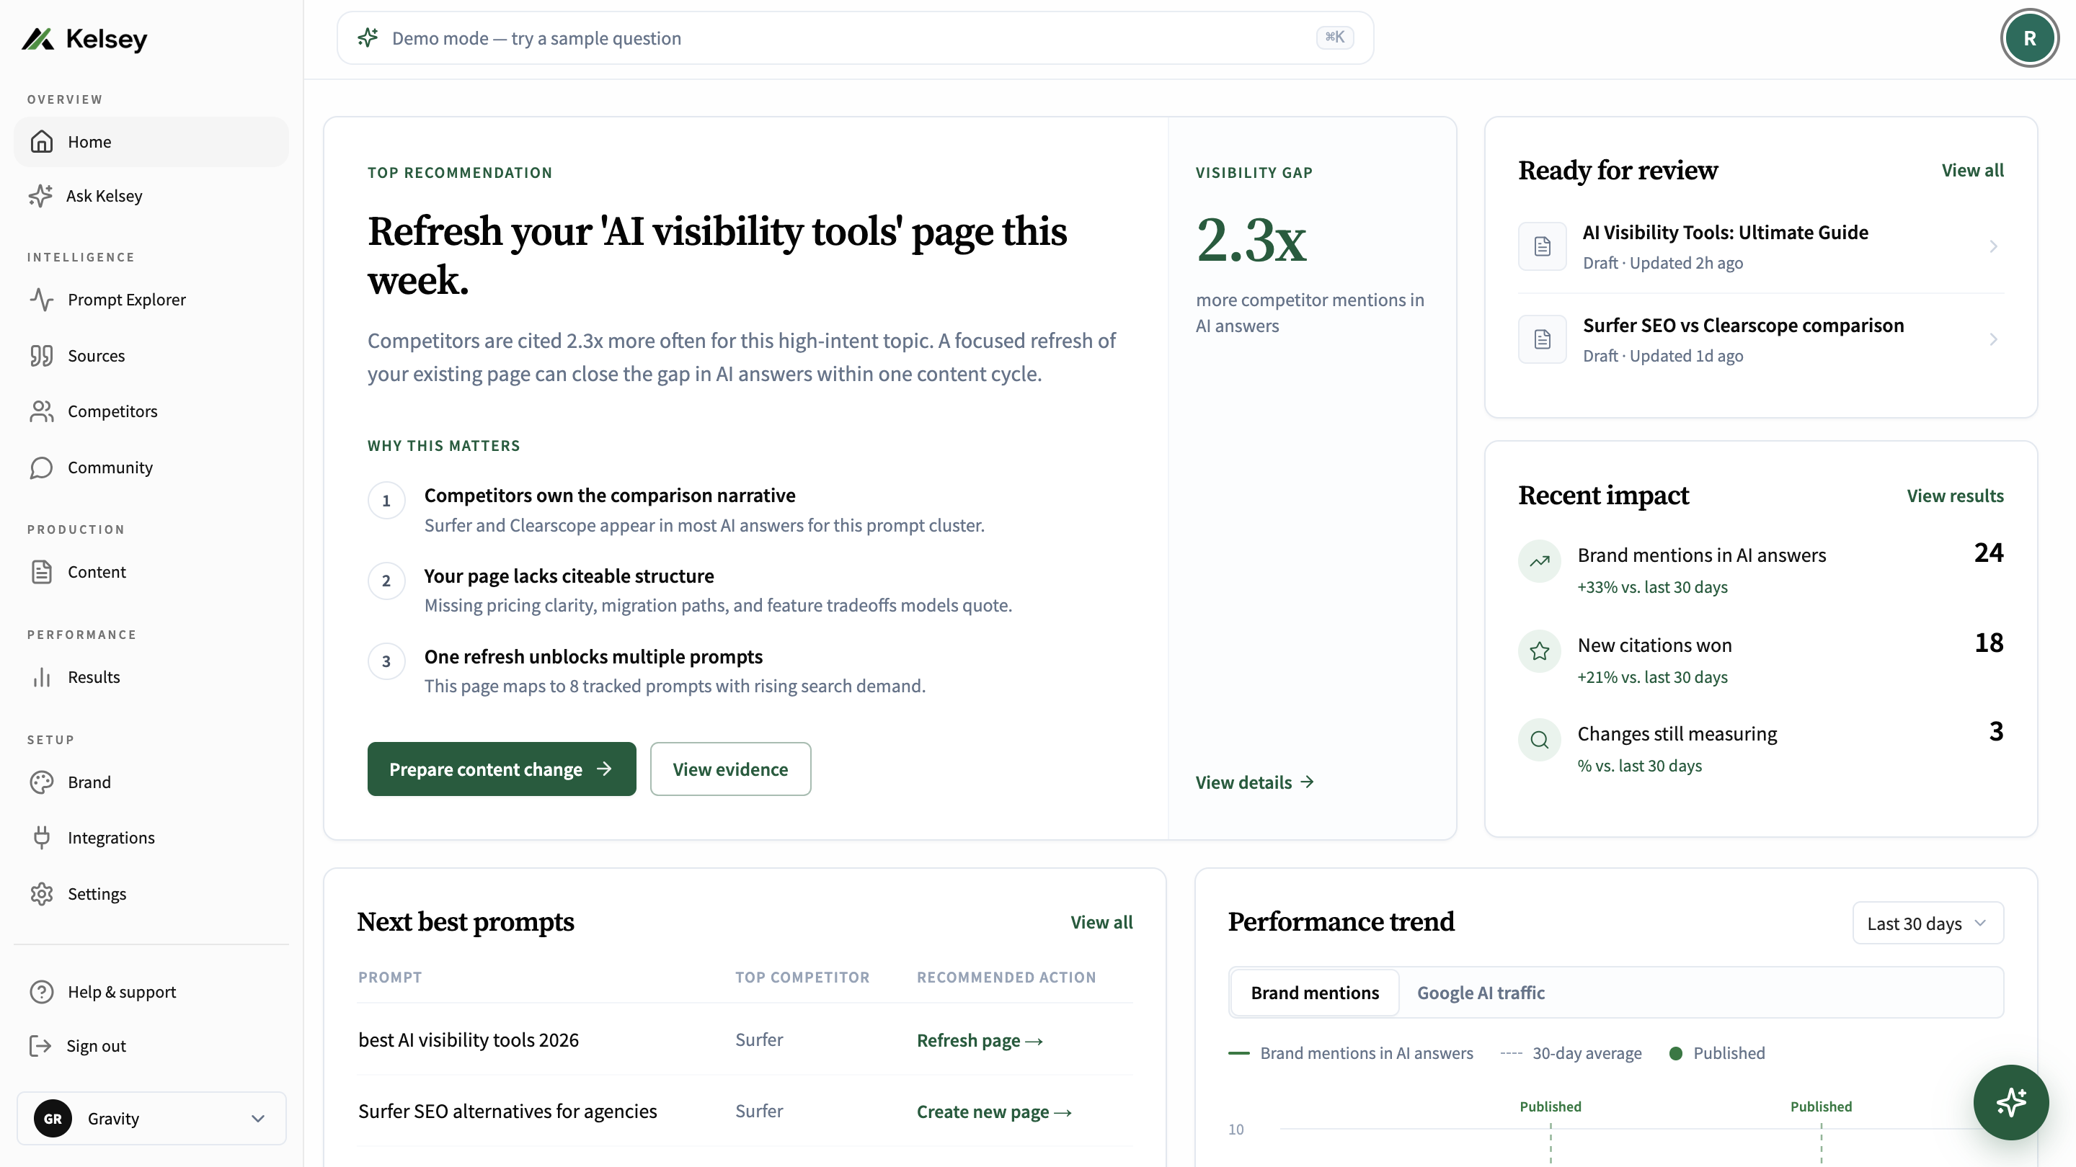The image size is (2076, 1167).
Task: Click first Published marker on chart
Action: (1551, 1106)
